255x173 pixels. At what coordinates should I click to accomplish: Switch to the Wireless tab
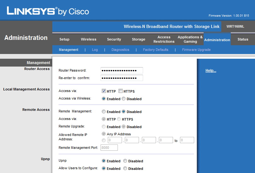click(89, 39)
